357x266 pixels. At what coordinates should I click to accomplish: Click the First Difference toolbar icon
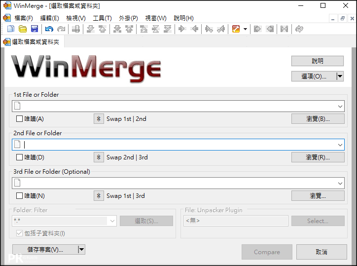[144, 29]
